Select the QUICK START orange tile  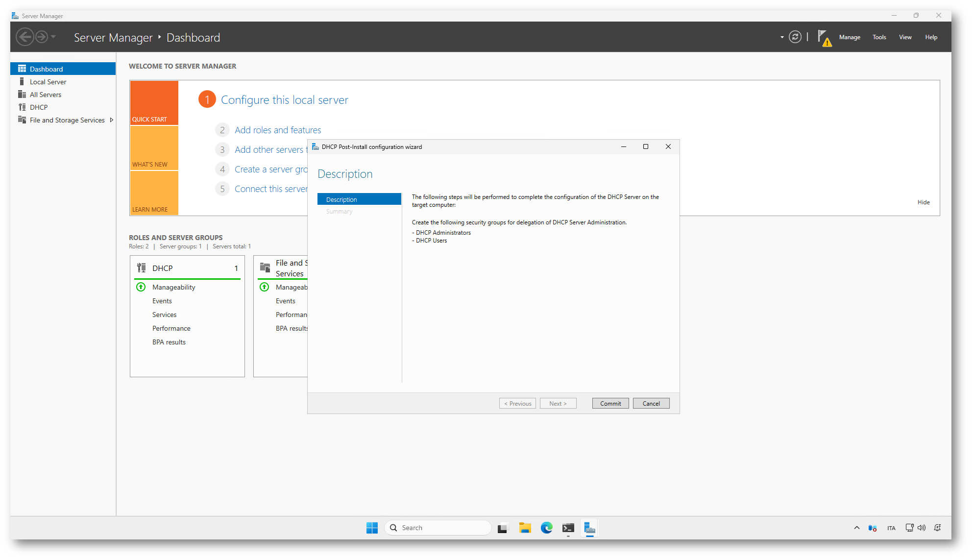154,103
